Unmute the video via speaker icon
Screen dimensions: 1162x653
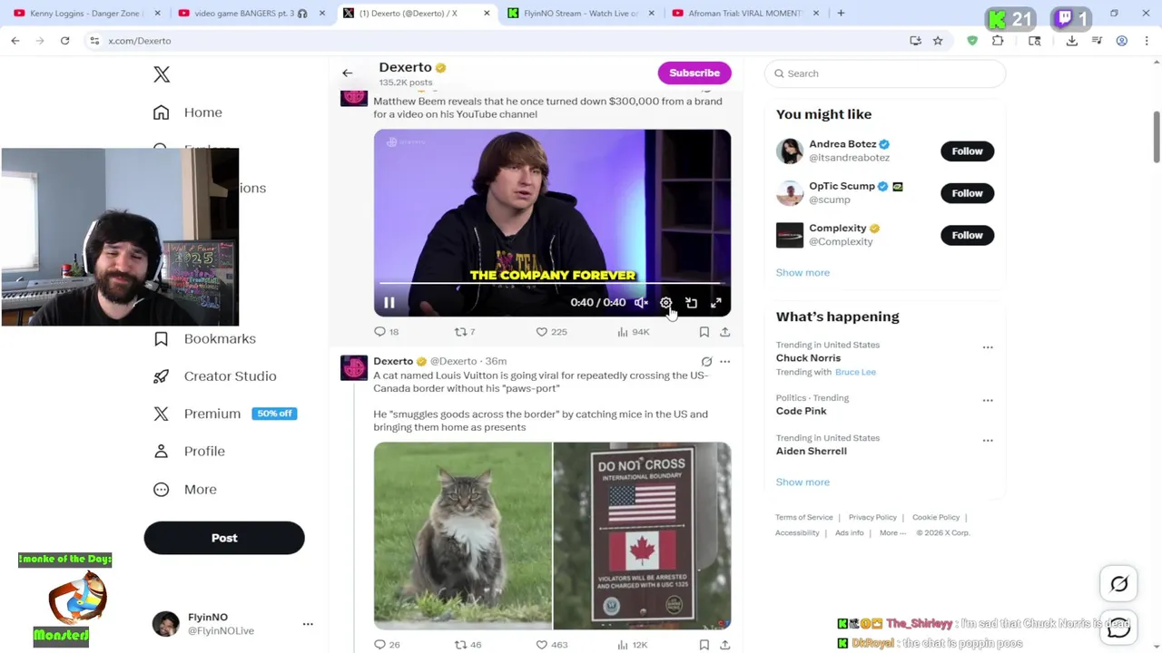[641, 303]
